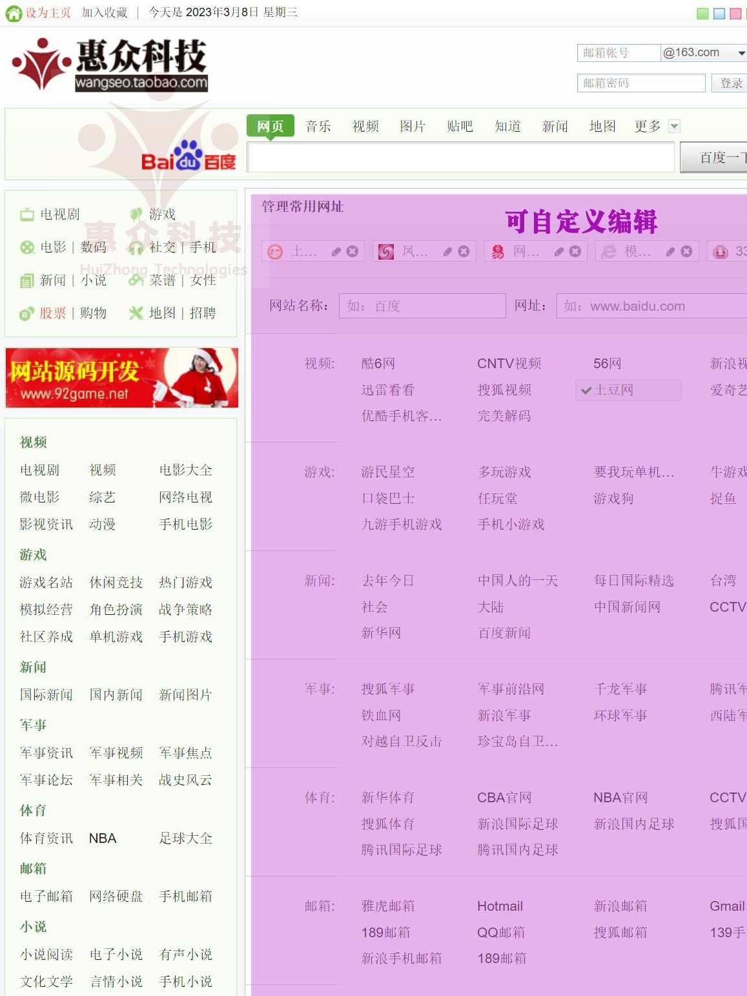The height and width of the screenshot is (996, 747).
Task: Click the 百度一下 search button
Action: click(x=714, y=157)
